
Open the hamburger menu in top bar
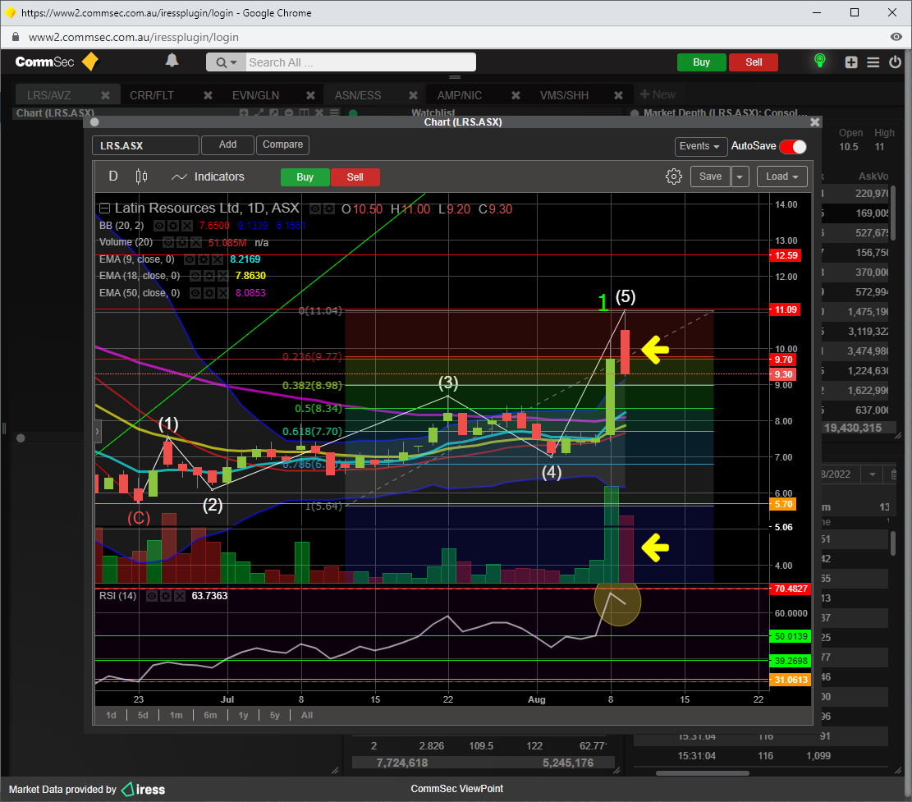(873, 62)
